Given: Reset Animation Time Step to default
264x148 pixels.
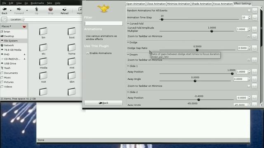Looking at the screenshot, I should point(255,17).
